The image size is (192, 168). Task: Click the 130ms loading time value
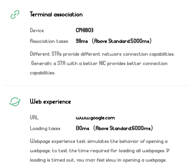[x=83, y=128]
